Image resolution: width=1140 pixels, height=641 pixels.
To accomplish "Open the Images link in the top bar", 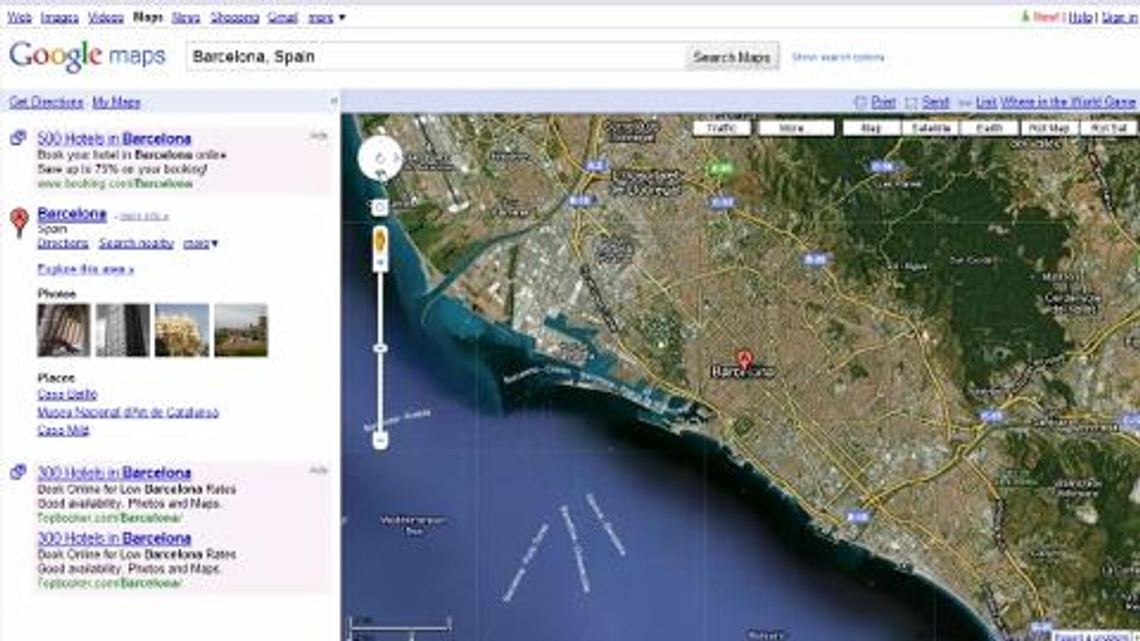I will point(60,17).
